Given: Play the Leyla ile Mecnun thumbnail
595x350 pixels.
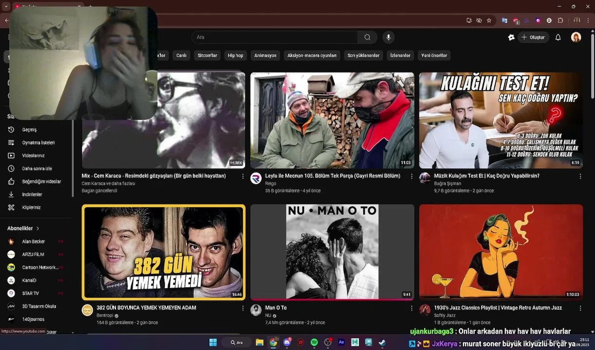Looking at the screenshot, I should (x=332, y=121).
